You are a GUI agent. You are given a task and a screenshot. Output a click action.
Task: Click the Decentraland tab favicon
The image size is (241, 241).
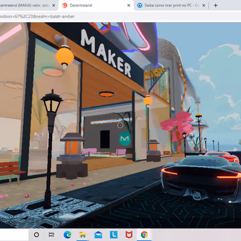65,5
